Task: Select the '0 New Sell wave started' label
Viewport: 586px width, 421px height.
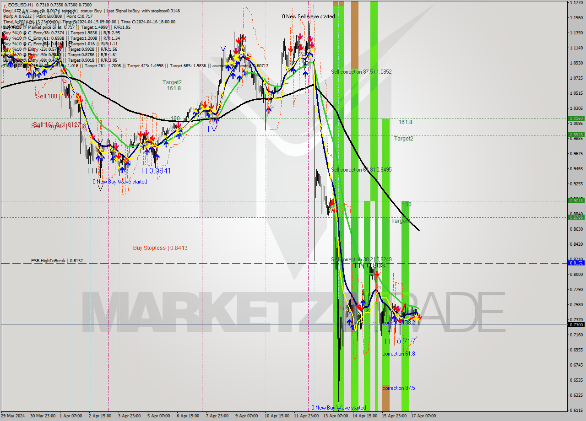Action: [x=308, y=16]
